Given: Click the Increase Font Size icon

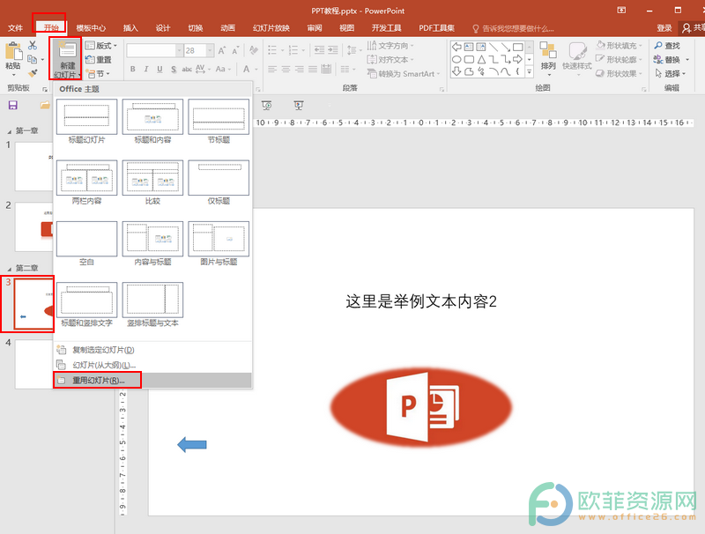Looking at the screenshot, I should point(222,50).
